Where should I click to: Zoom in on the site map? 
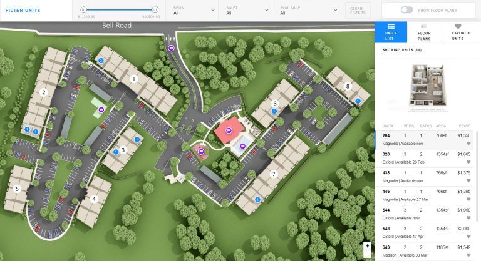click(x=367, y=245)
